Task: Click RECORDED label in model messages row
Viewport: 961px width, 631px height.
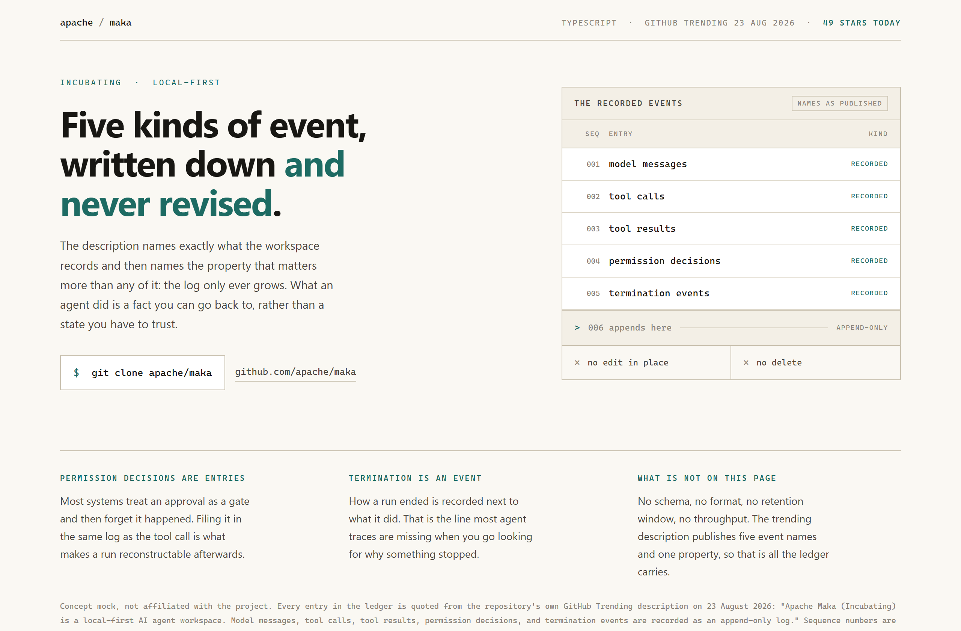Action: (869, 164)
